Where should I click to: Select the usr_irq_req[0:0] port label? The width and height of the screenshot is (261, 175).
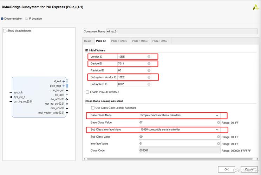(x=23, y=101)
